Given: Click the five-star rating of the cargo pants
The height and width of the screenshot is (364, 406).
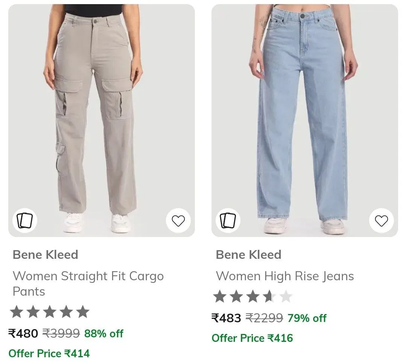Looking at the screenshot, I should pos(50,311).
